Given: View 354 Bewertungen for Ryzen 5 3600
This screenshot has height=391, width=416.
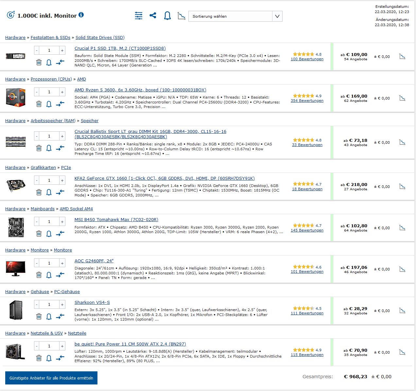Looking at the screenshot, I should point(307,101).
